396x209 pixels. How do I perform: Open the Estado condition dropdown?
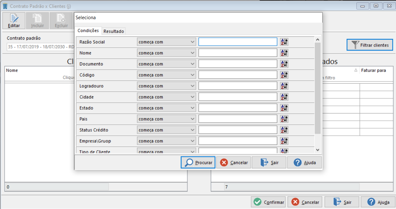[x=166, y=108]
